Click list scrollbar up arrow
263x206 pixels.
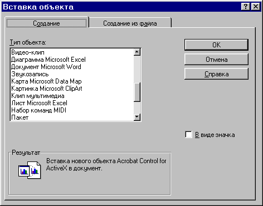coord(137,52)
